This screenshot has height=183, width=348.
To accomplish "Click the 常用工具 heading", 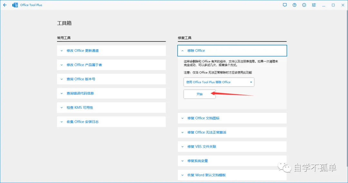I will [64, 38].
